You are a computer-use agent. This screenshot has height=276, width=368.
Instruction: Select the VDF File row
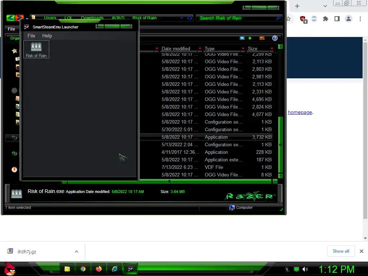[206, 167]
